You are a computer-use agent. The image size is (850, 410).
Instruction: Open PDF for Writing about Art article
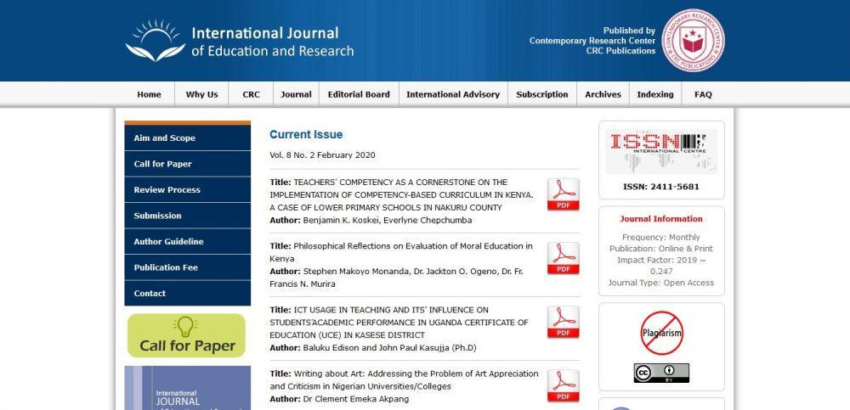(x=564, y=385)
